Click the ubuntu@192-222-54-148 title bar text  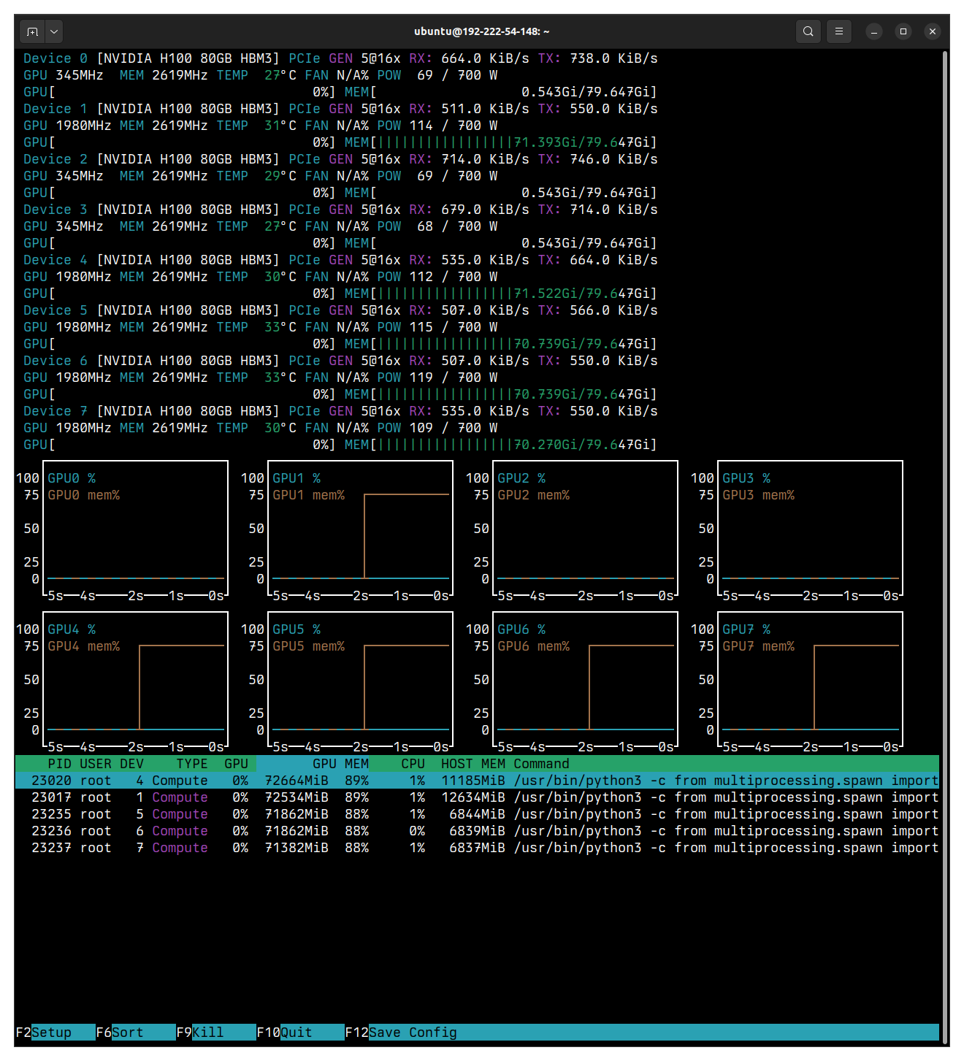click(482, 31)
